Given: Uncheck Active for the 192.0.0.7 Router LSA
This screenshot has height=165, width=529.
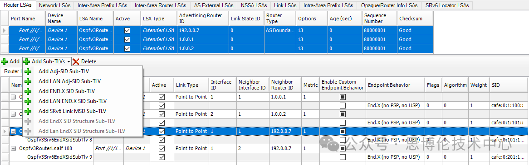Looking at the screenshot, I should pos(127,30).
